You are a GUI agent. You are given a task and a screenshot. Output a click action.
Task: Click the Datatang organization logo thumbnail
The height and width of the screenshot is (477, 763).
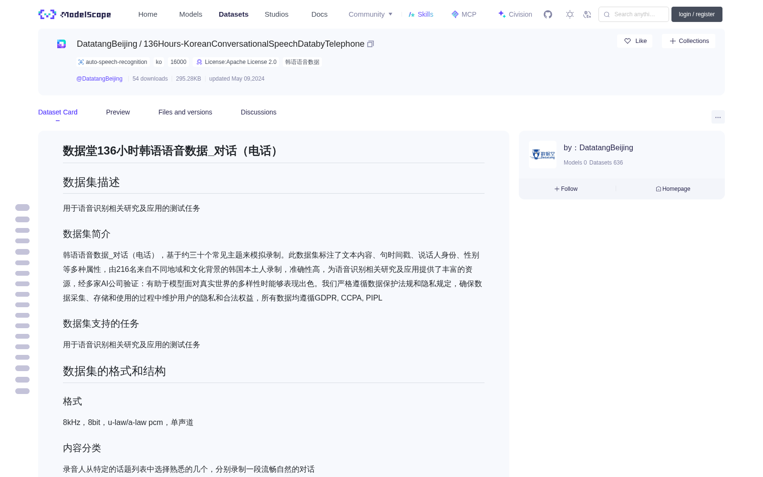click(543, 155)
